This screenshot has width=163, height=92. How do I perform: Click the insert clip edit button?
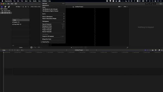click(x=12, y=50)
